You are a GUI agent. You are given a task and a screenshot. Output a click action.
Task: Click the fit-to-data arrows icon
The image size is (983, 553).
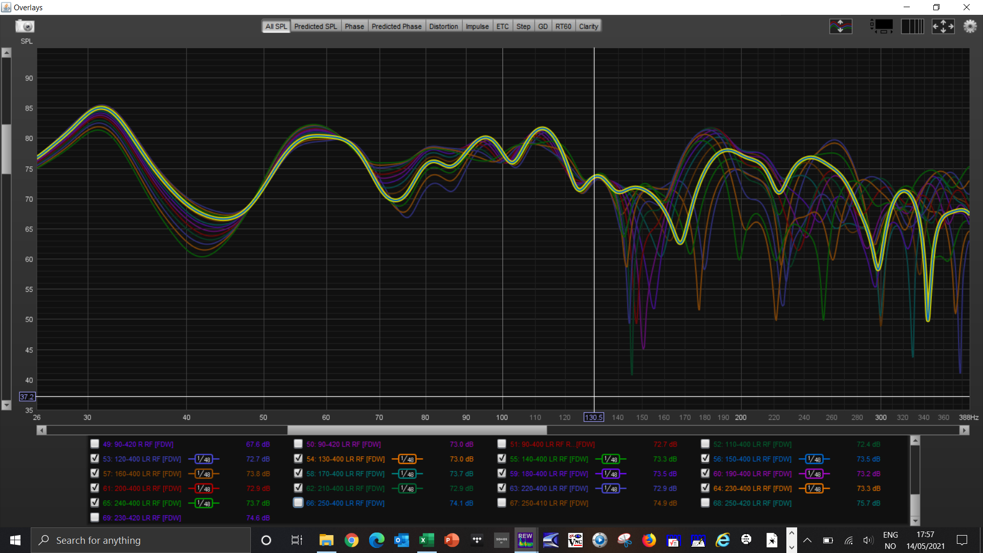pos(943,26)
